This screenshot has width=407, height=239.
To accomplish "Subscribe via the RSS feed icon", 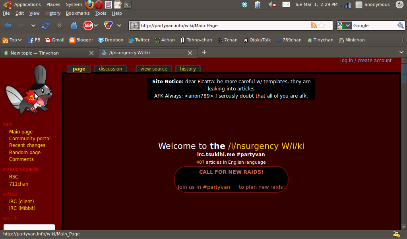I will 314,25.
